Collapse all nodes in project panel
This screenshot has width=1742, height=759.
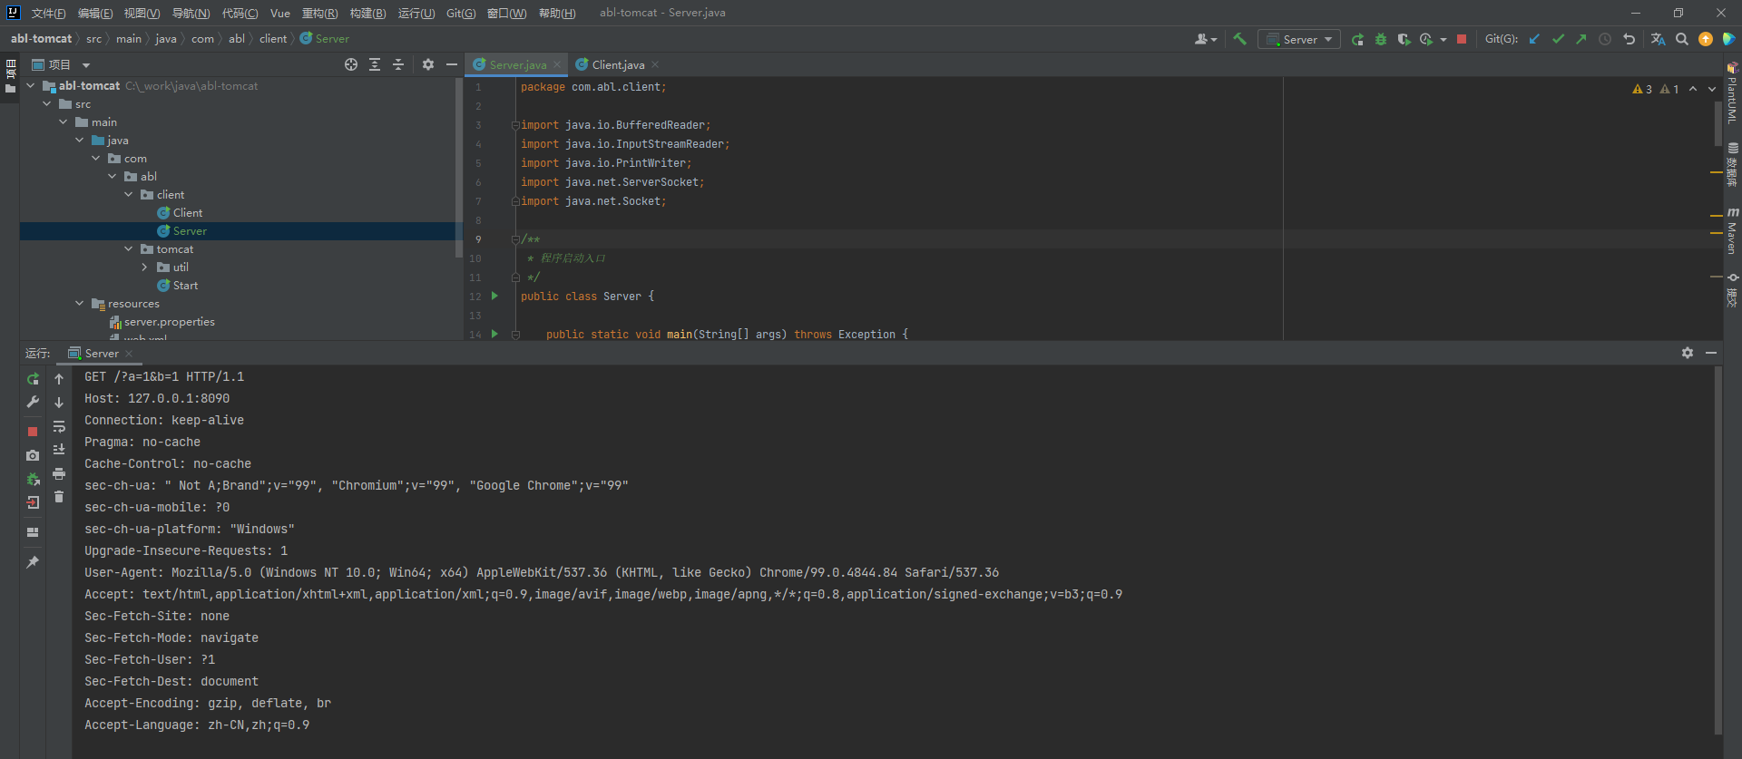(398, 64)
